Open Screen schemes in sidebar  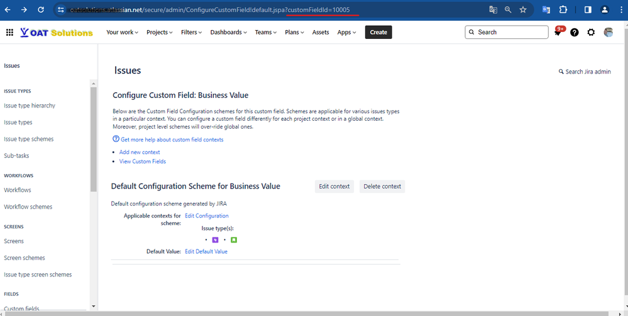pyautogui.click(x=25, y=258)
